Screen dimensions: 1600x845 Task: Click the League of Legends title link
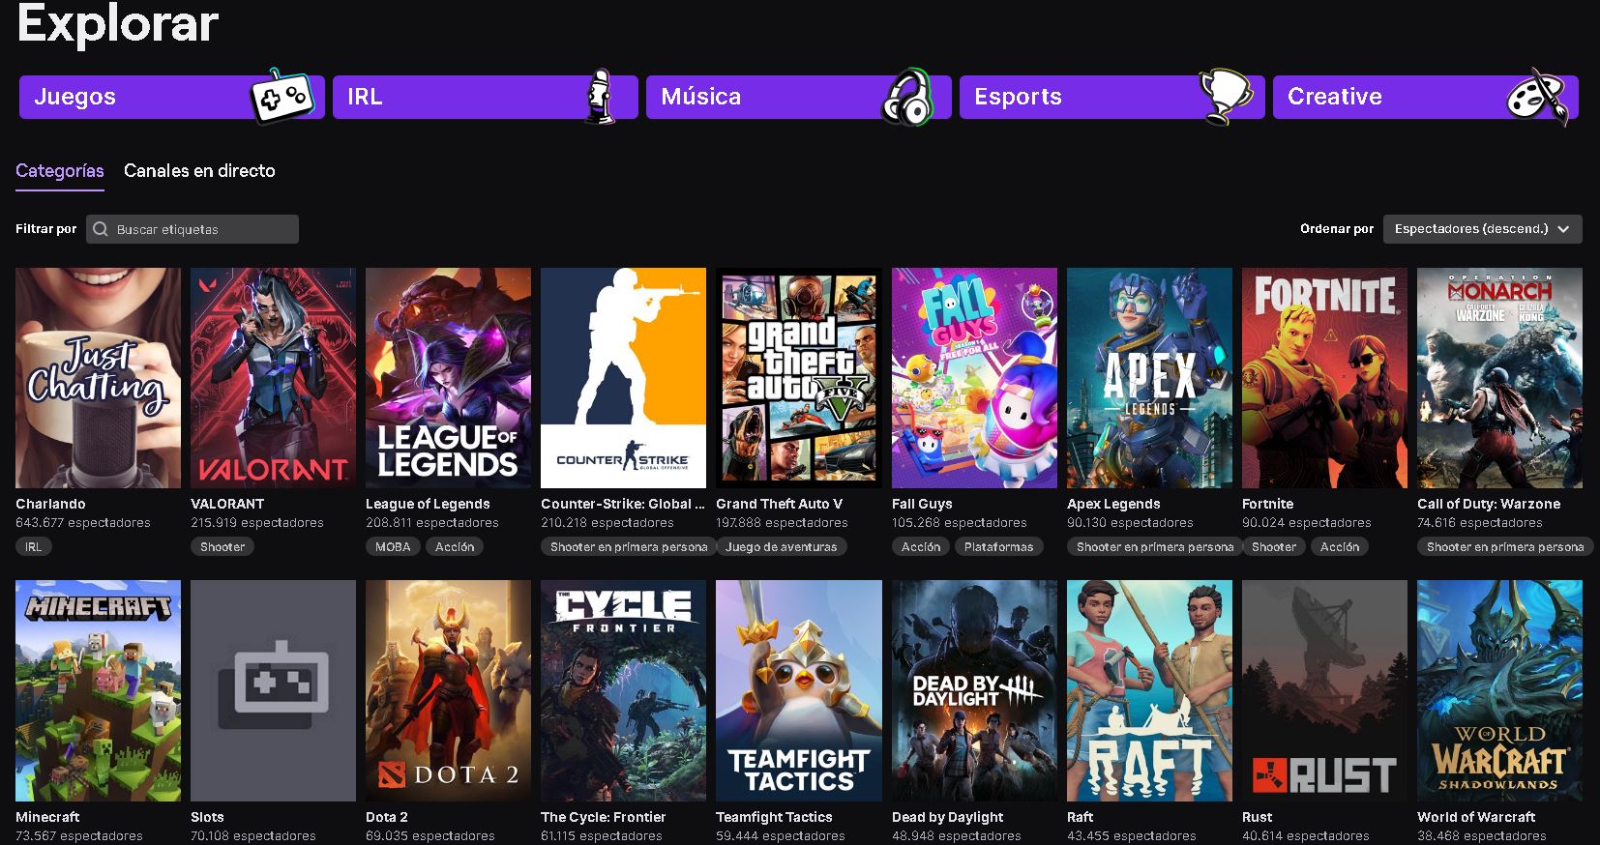[x=428, y=504]
